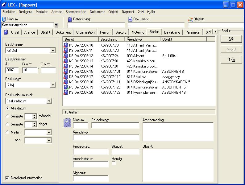Screen dimensions: 245x185
Task: Click icon of row KS Del/2007:18
Action: point(66,82)
